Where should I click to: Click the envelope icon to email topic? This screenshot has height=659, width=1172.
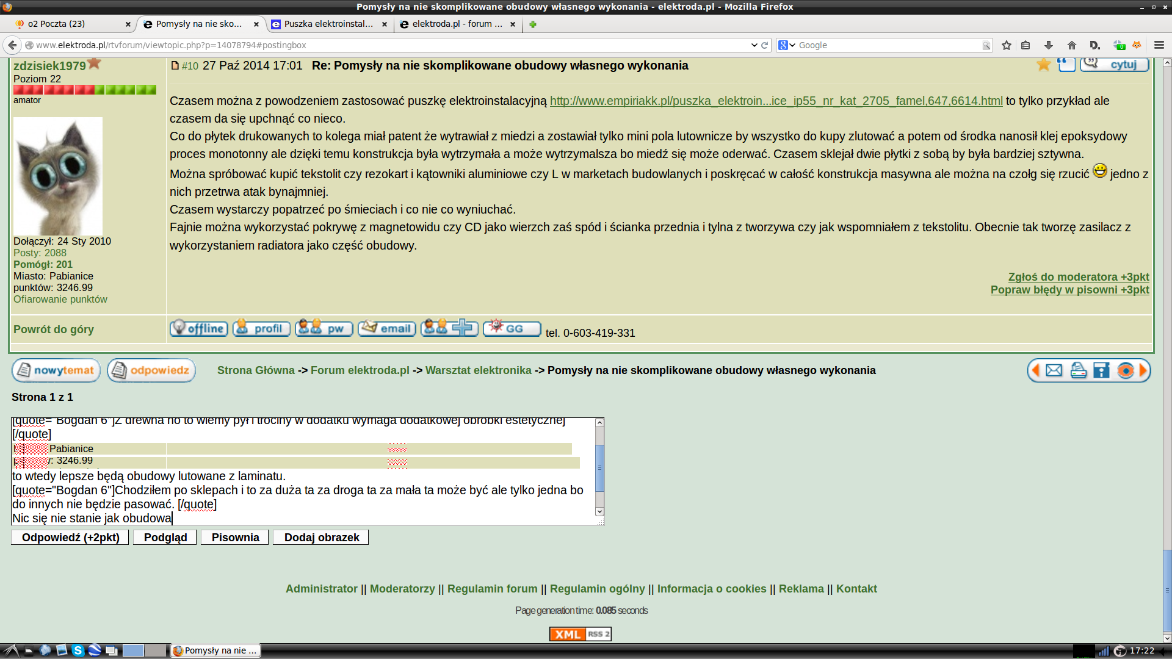coord(1054,370)
